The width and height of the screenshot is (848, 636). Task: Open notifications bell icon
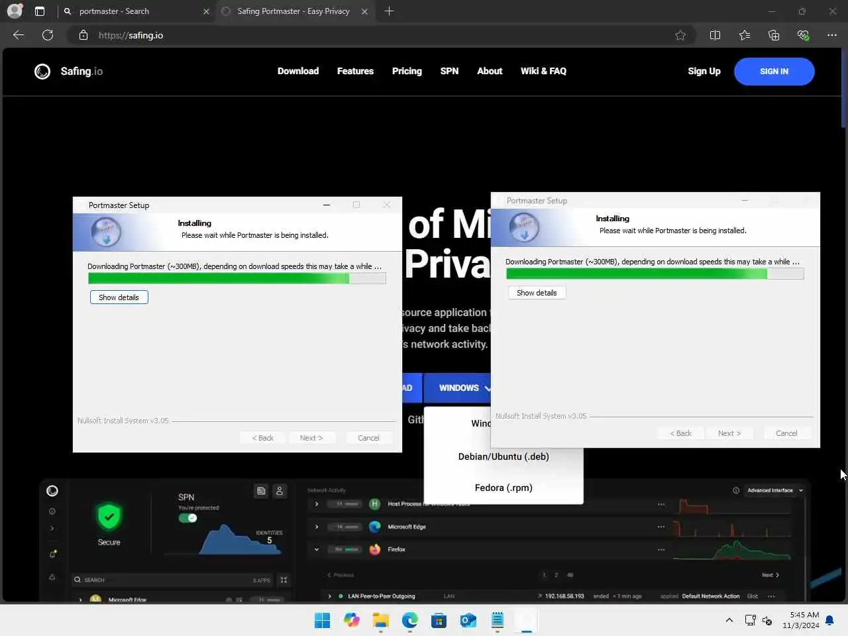pyautogui.click(x=829, y=620)
